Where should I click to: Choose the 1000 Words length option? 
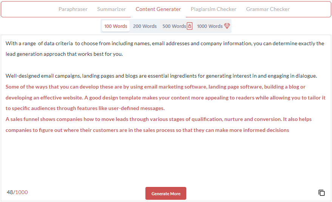click(210, 26)
